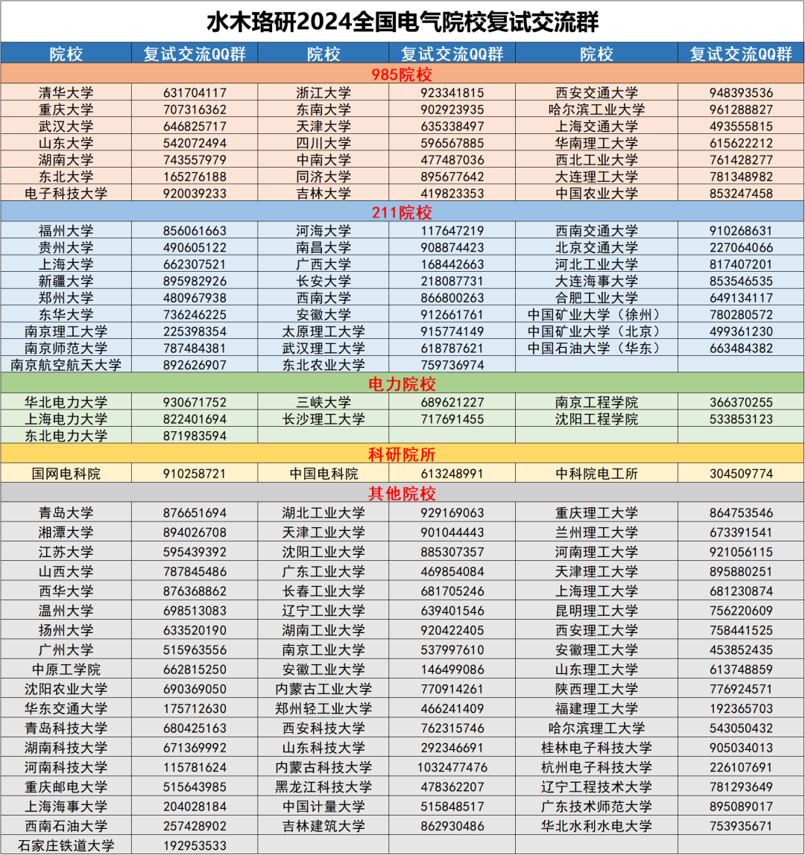Screen dimensions: 805x855
Task: Select the 青岛科技大学 cell
Action: [x=66, y=728]
